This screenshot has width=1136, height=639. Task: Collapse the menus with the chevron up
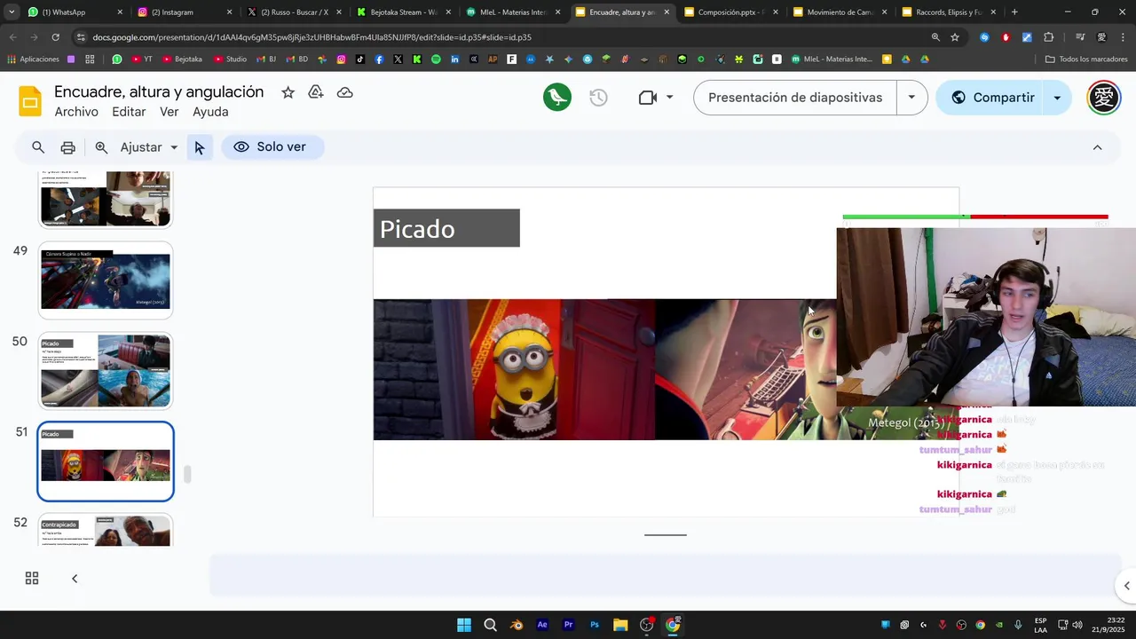[1097, 147]
